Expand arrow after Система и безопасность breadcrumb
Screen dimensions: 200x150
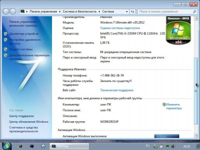(x=99, y=12)
